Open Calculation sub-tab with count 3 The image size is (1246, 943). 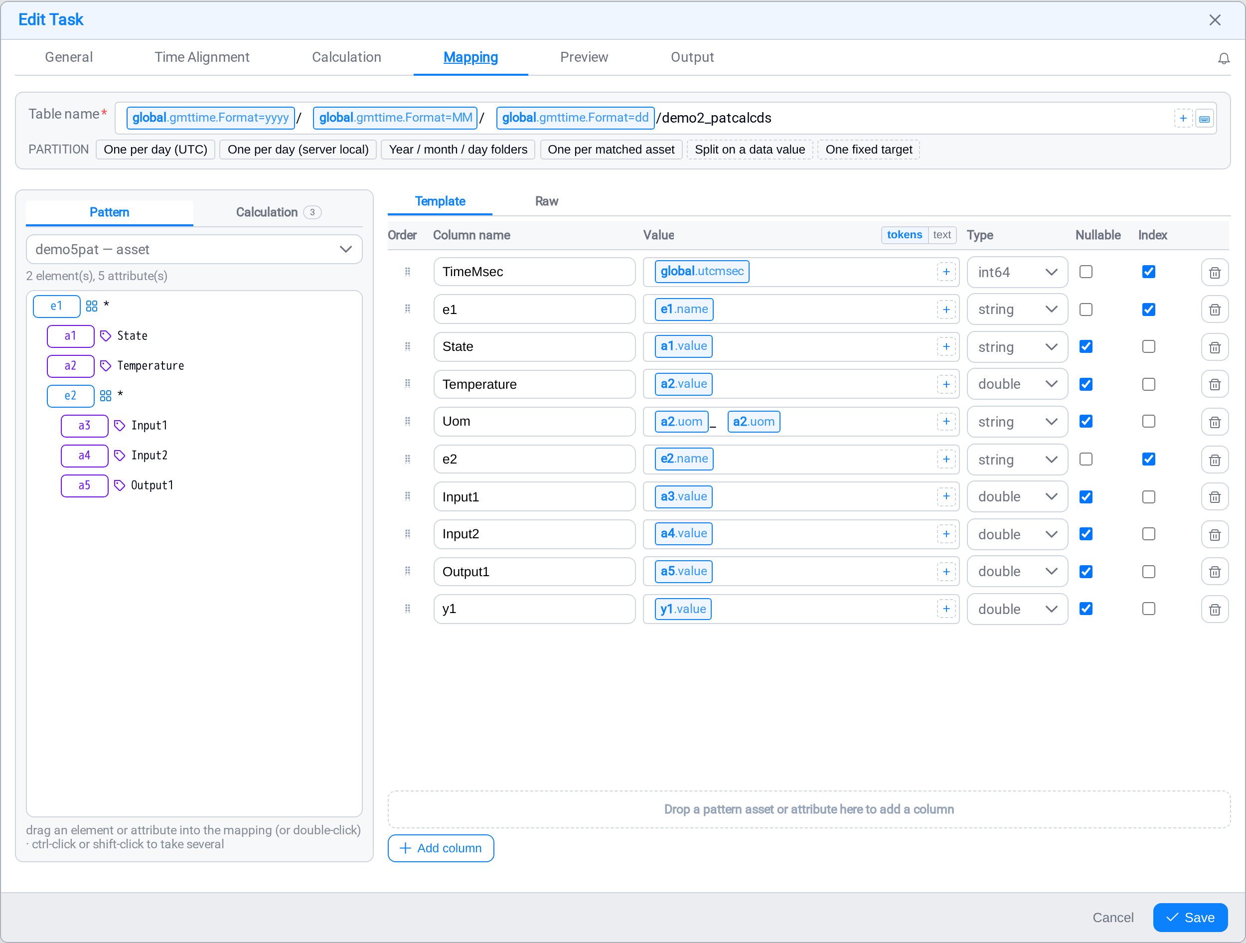pos(278,212)
